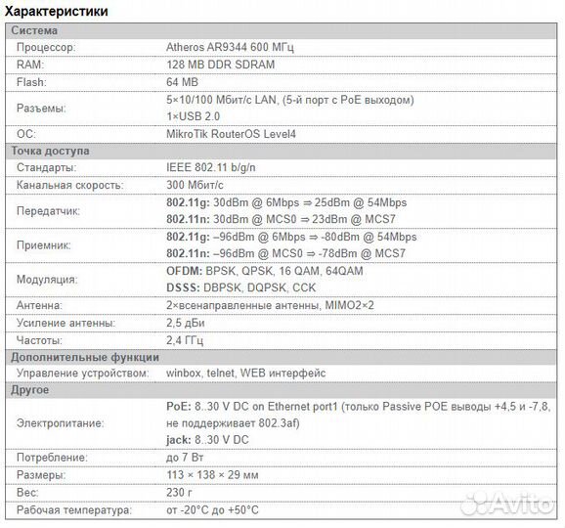
Task: Select value '128 MB DDR SDRAM'
Action: (220, 65)
